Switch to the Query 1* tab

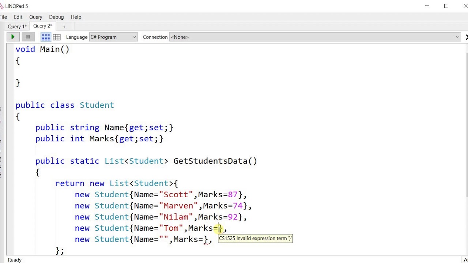17,26
